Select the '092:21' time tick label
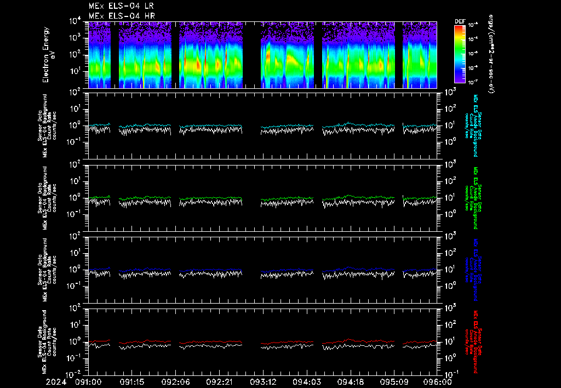Viewport: 561px width, 388px height. pos(219,382)
